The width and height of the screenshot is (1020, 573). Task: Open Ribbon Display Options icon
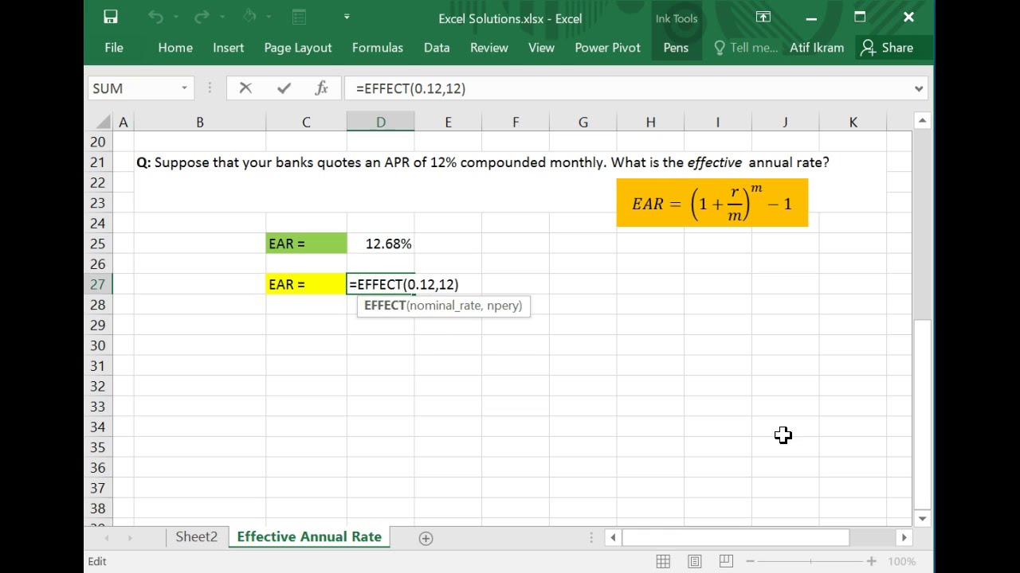point(763,17)
